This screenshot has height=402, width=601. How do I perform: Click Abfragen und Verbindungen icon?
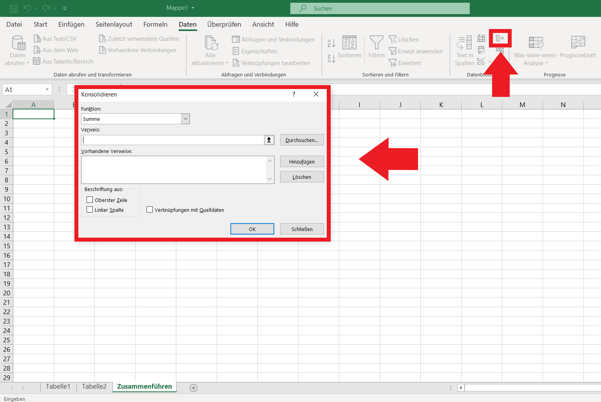point(236,39)
